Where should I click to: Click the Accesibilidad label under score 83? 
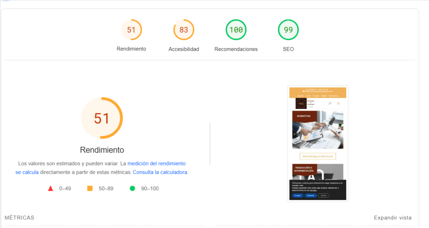184,49
